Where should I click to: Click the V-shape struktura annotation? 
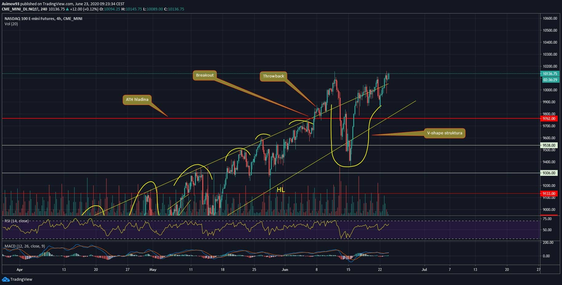[445, 133]
